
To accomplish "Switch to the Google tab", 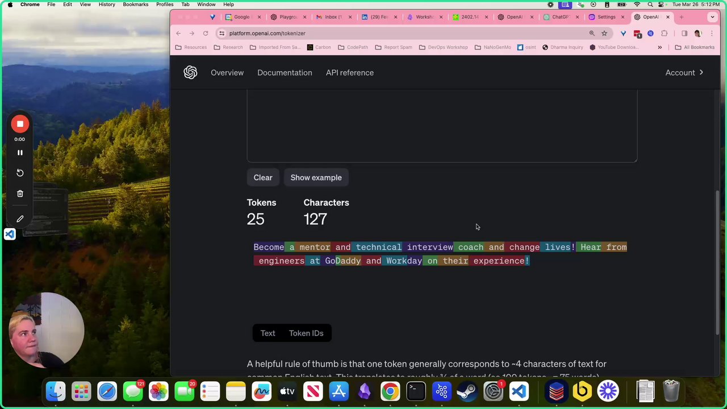I will (243, 17).
